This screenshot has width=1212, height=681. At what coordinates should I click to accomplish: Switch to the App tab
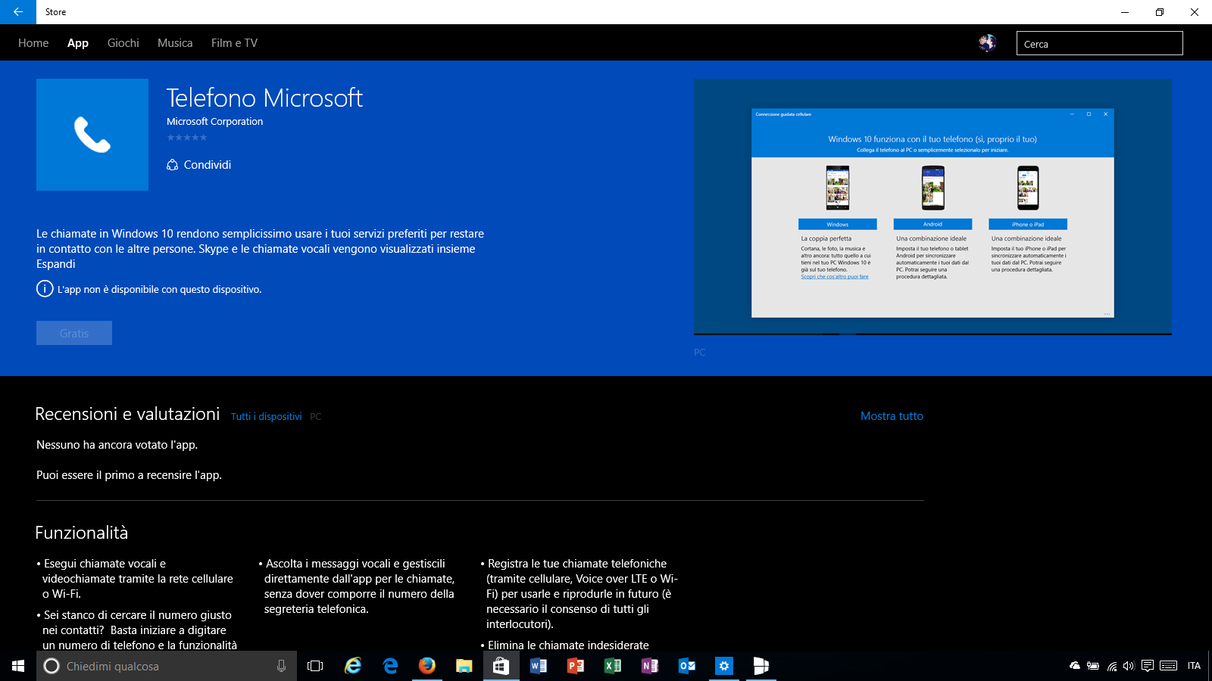78,43
